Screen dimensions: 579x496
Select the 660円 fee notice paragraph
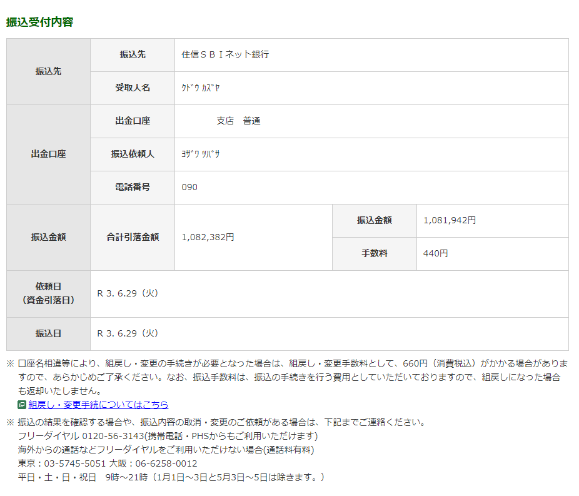pos(293,377)
